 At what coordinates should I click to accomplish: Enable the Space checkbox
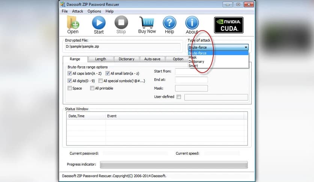click(69, 88)
